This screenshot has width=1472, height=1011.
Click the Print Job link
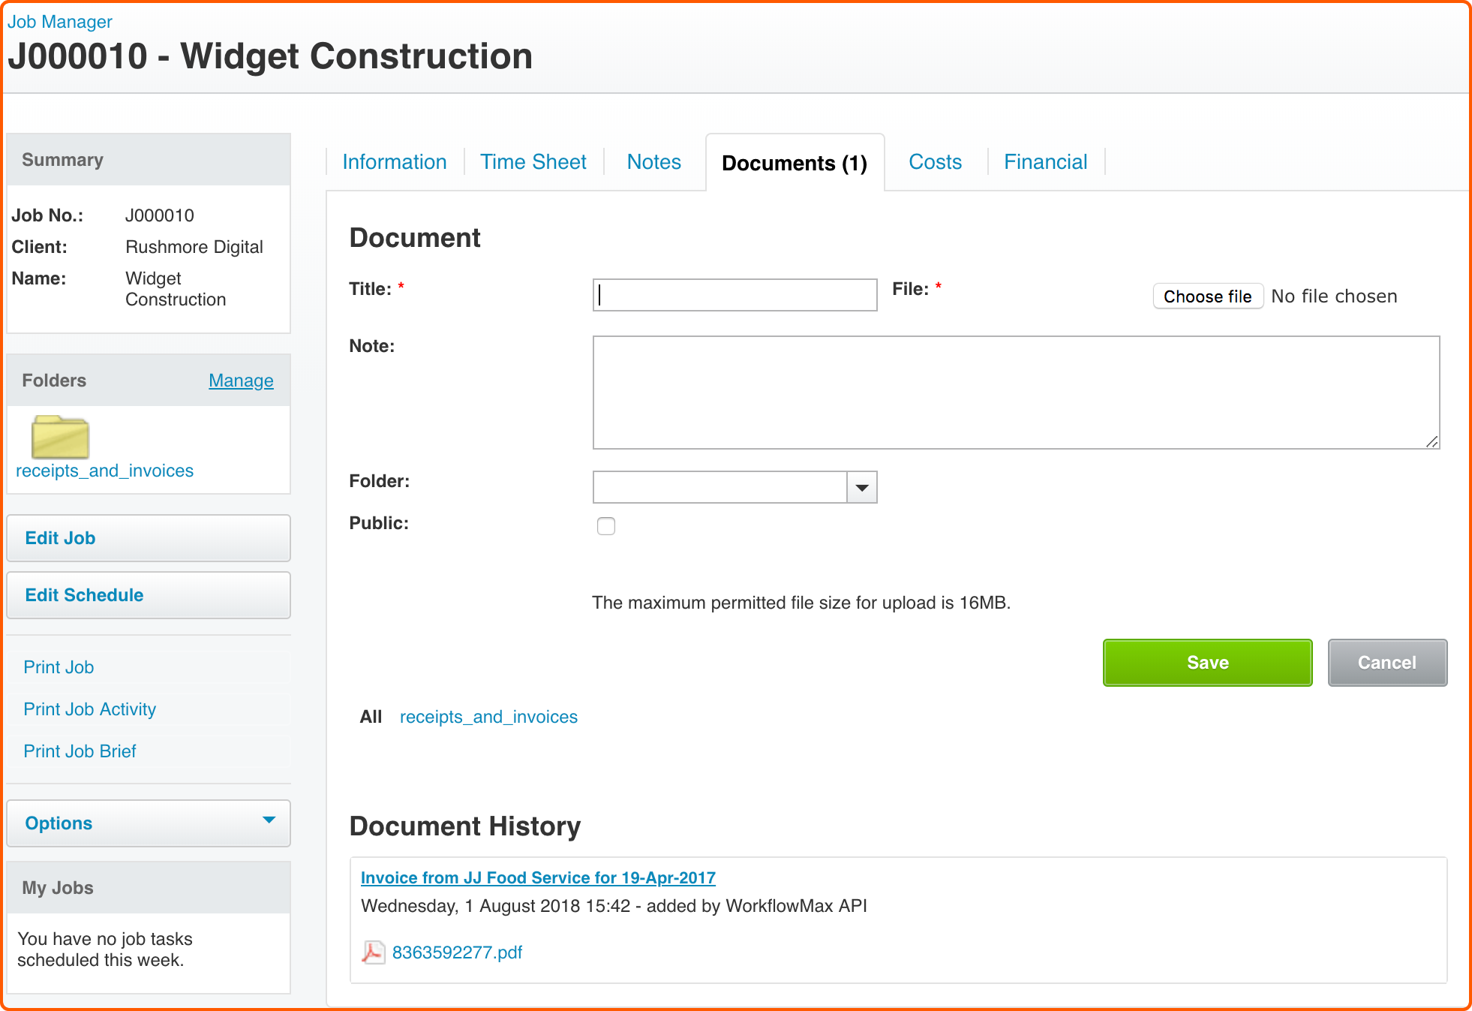point(59,667)
